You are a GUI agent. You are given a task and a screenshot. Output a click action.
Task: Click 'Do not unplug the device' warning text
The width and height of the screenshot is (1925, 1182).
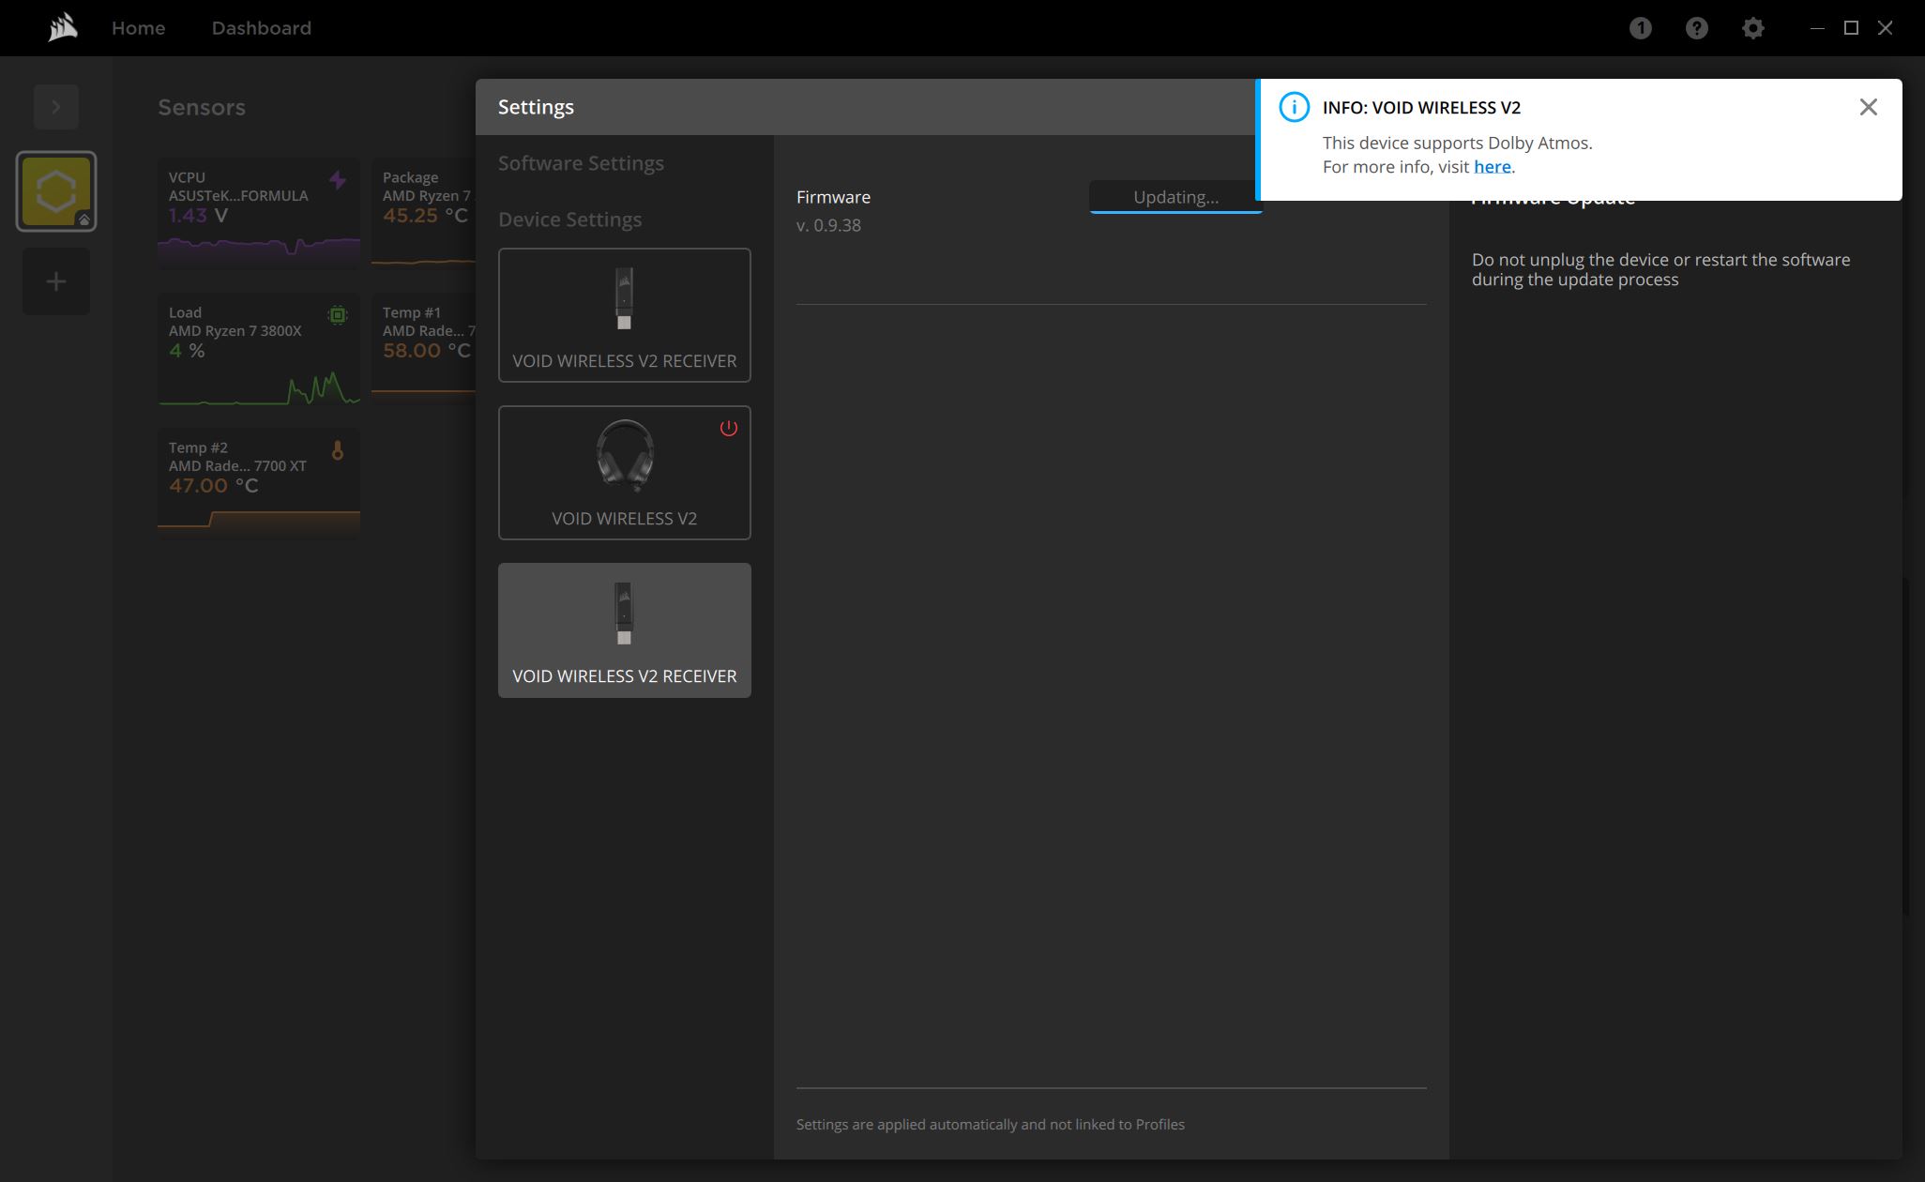coord(1660,269)
